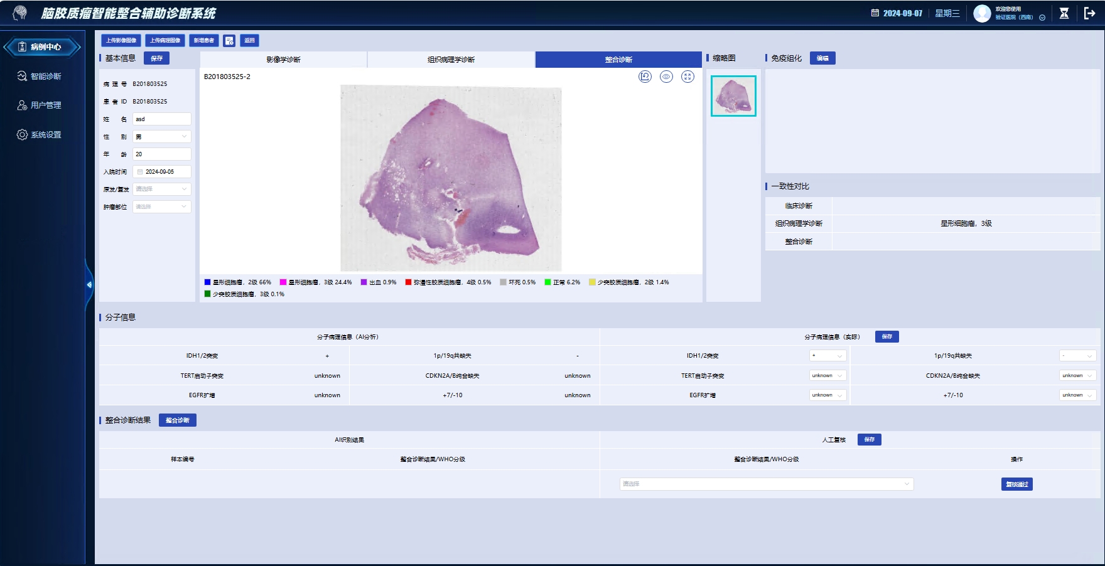Toggle the eye overlay visibility icon

(666, 77)
